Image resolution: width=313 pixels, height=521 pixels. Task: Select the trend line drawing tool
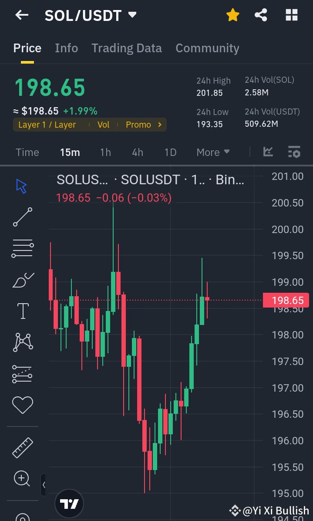[x=22, y=217]
